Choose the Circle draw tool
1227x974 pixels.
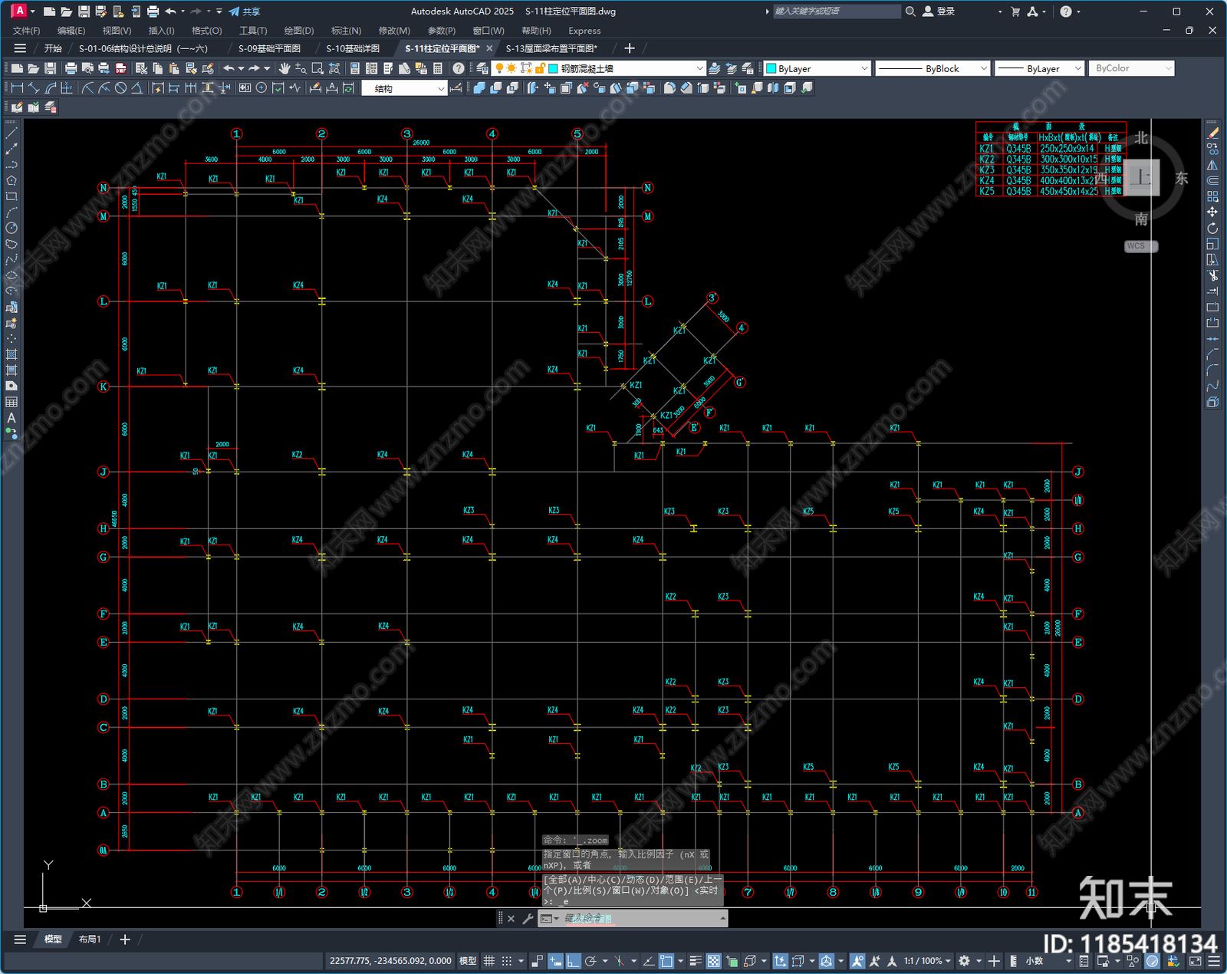tap(12, 228)
